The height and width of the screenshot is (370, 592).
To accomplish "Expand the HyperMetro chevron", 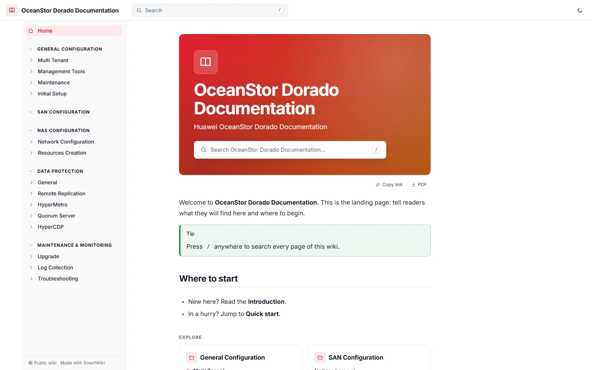I will coord(31,205).
